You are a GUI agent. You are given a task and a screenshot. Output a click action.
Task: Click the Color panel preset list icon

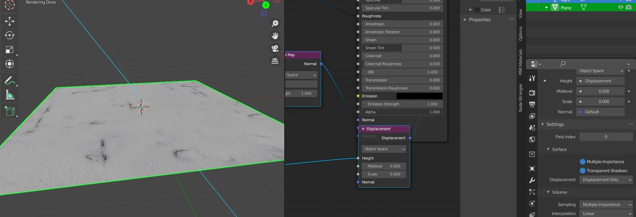(502, 10)
